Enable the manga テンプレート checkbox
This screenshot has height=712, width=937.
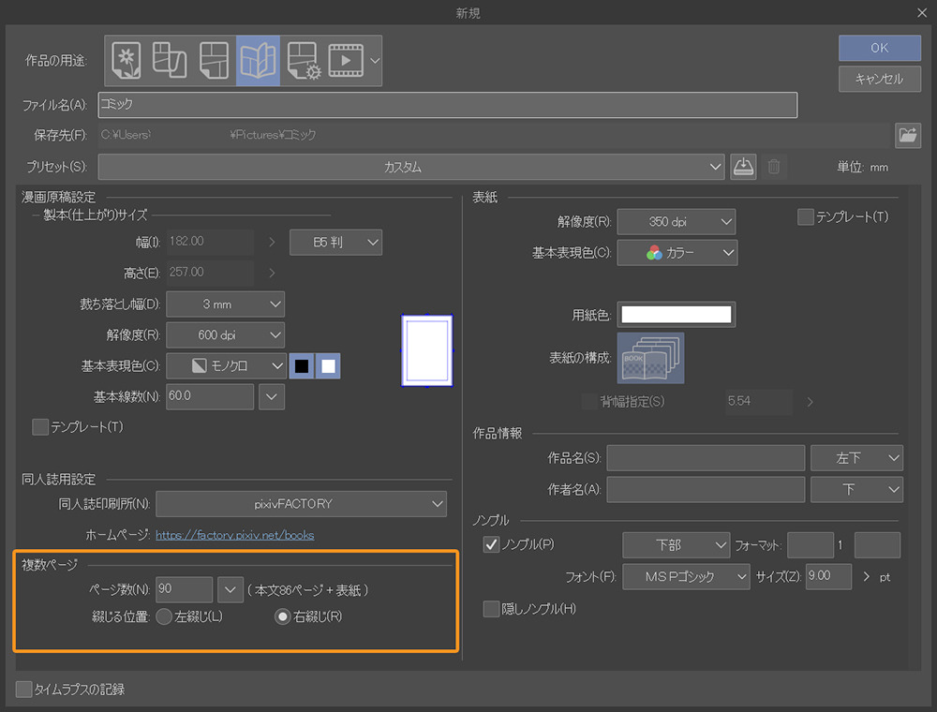coord(40,427)
